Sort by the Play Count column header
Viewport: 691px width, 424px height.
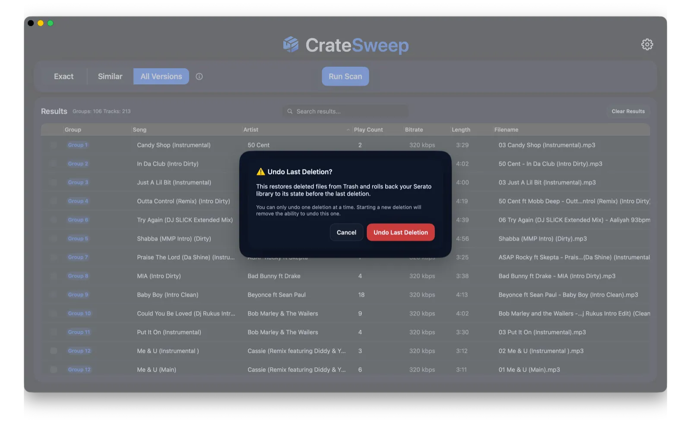368,130
